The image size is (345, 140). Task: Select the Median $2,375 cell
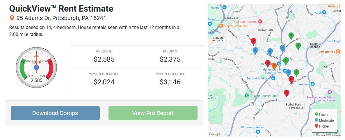click(170, 57)
